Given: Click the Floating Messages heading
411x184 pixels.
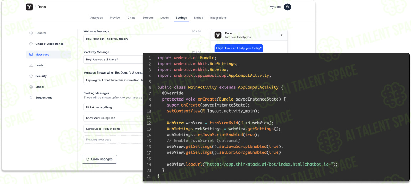Looking at the screenshot, I should coord(96,93).
